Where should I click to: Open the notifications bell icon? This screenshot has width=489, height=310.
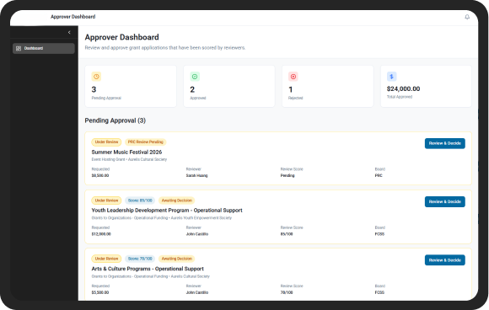(x=467, y=17)
